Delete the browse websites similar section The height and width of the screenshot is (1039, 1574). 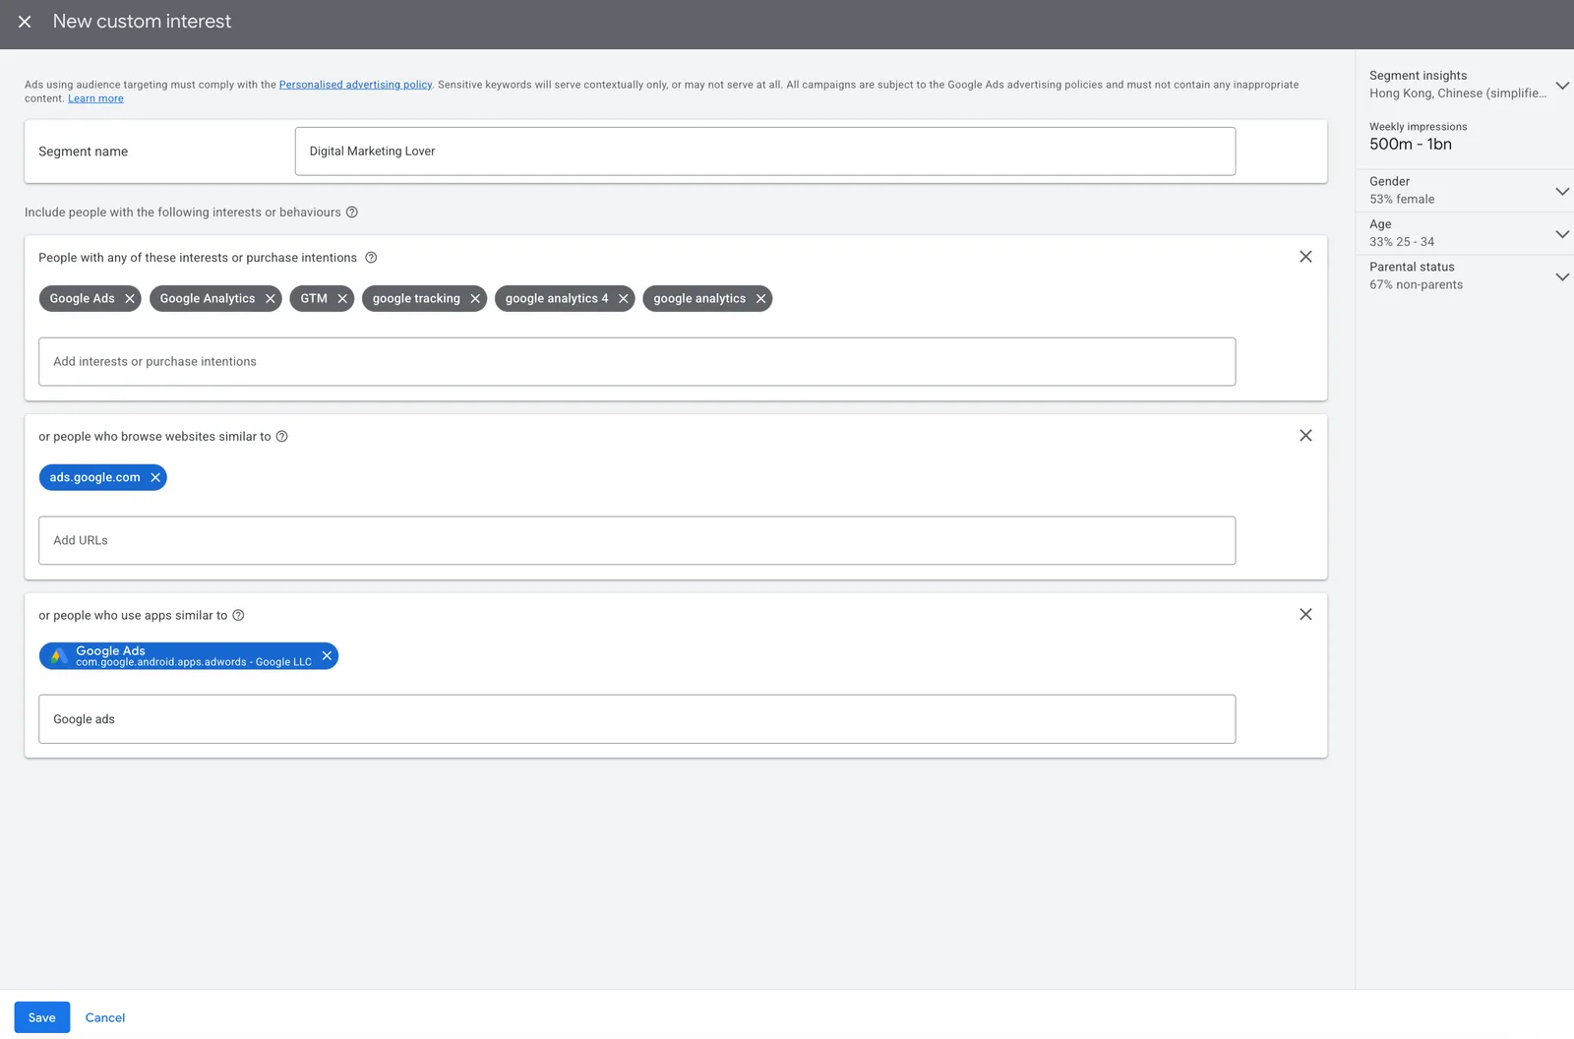pyautogui.click(x=1305, y=436)
